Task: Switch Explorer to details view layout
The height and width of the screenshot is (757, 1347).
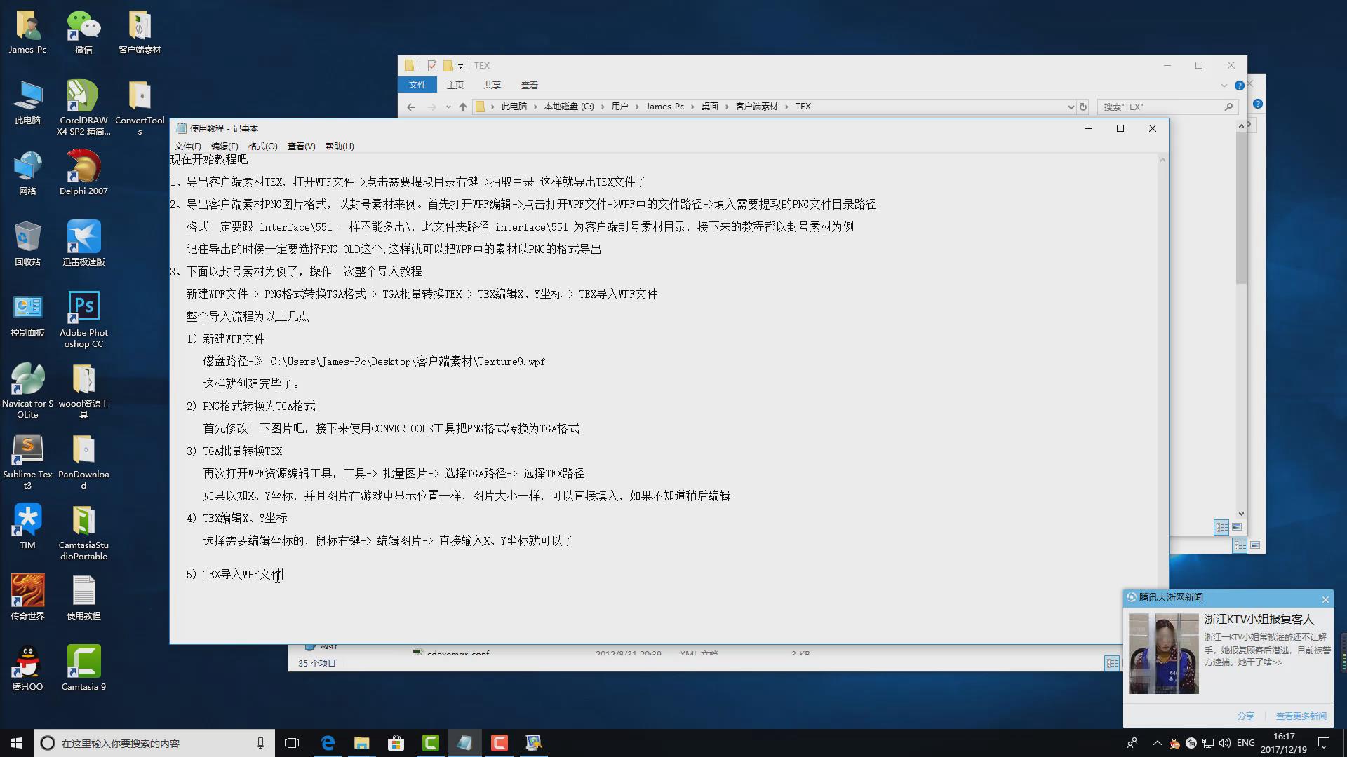Action: [1221, 527]
